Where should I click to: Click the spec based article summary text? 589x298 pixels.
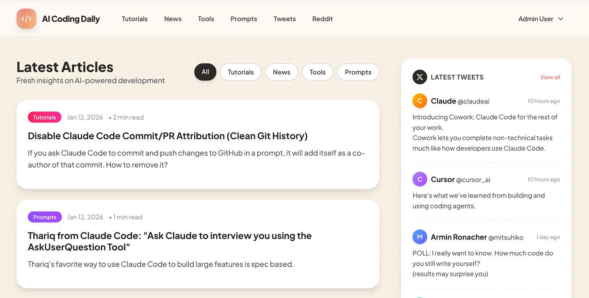coord(161,264)
